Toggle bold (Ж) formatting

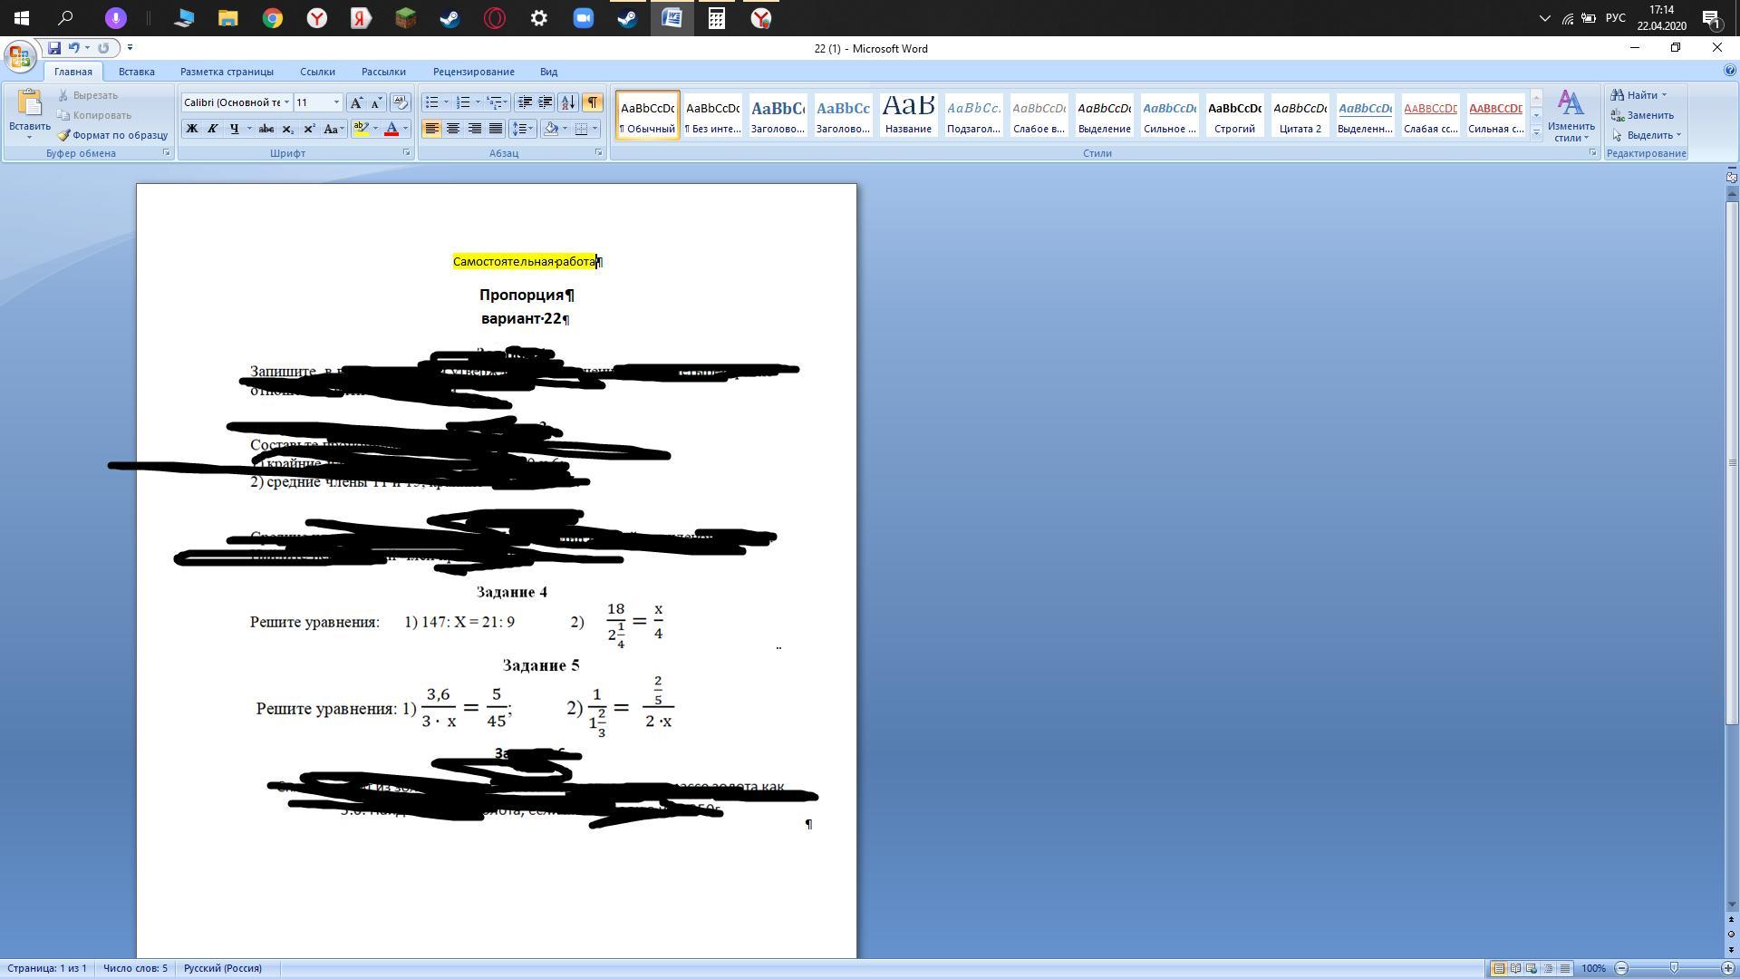click(x=191, y=129)
